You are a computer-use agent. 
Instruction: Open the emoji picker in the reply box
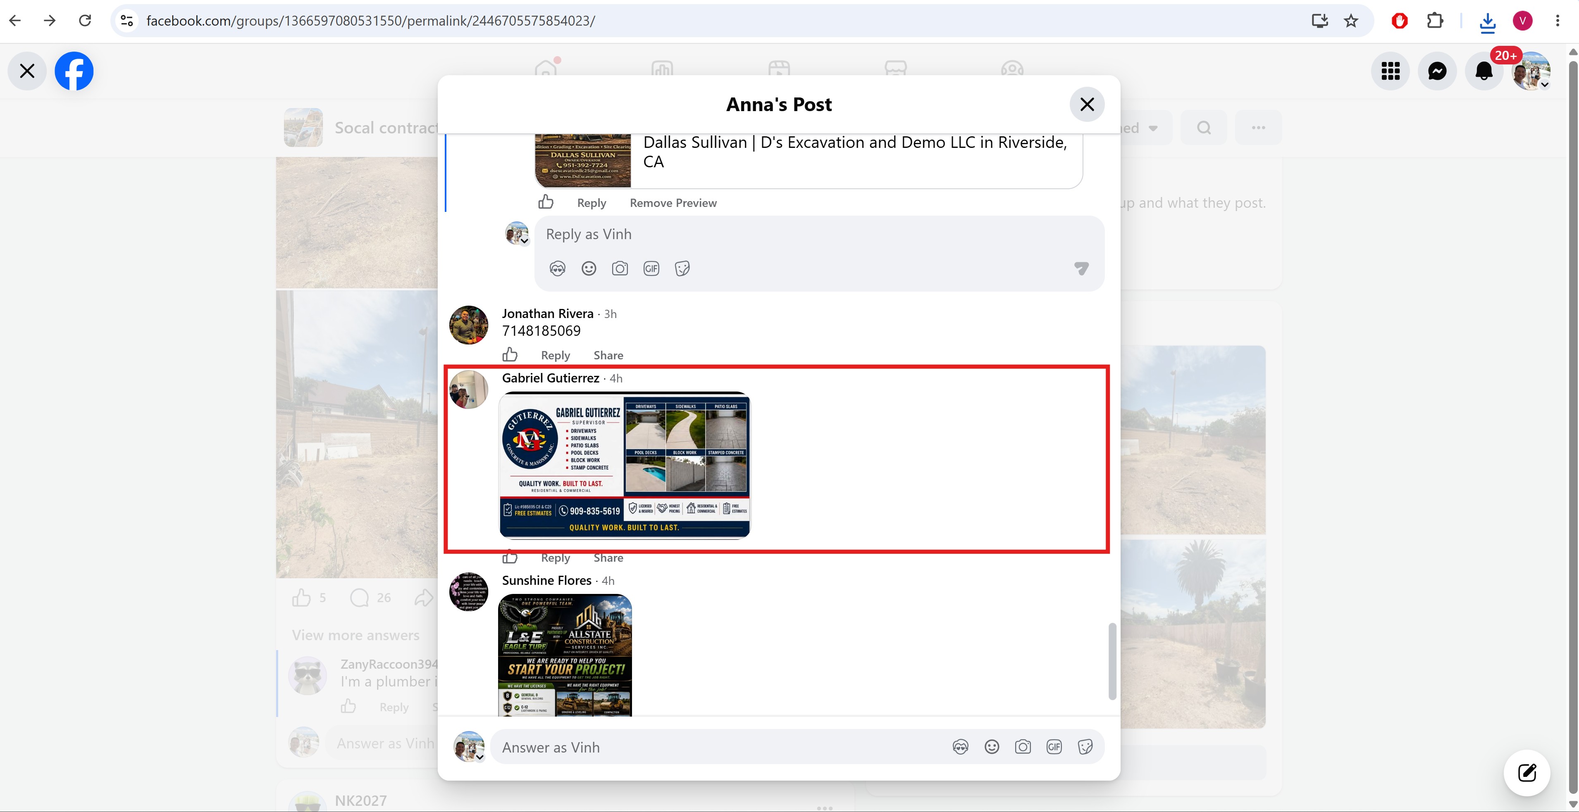(589, 269)
